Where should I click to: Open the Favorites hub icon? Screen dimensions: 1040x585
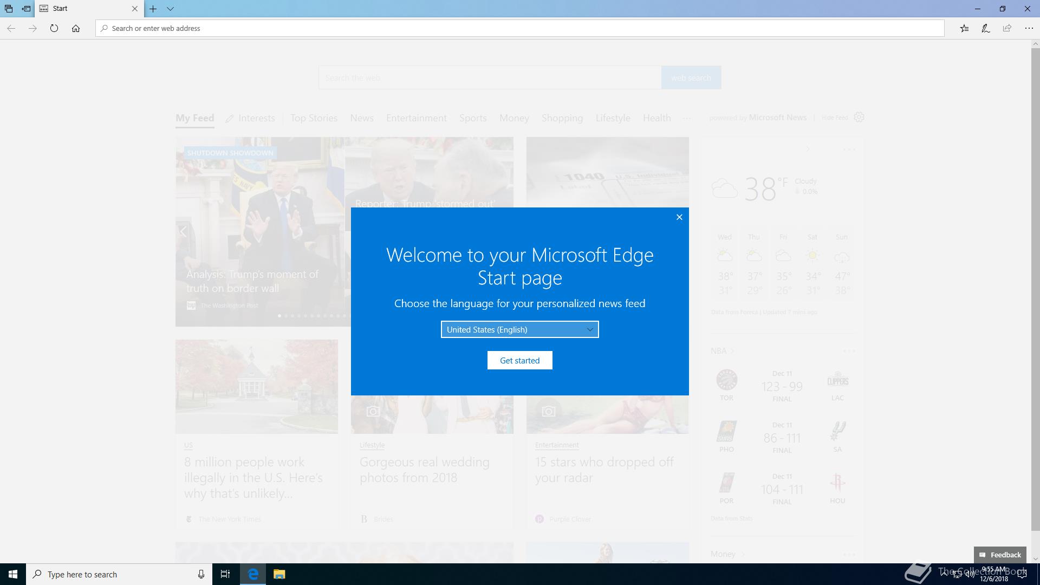964,28
